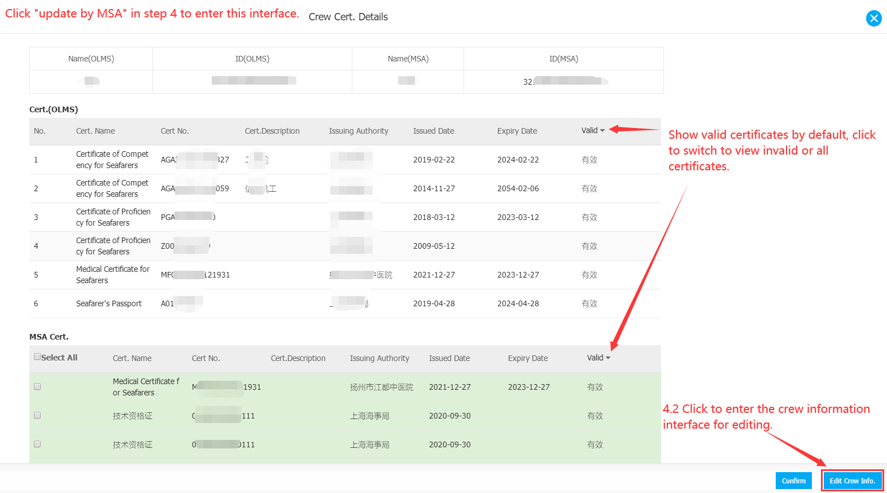
Task: Click the No. column header
Action: point(40,131)
